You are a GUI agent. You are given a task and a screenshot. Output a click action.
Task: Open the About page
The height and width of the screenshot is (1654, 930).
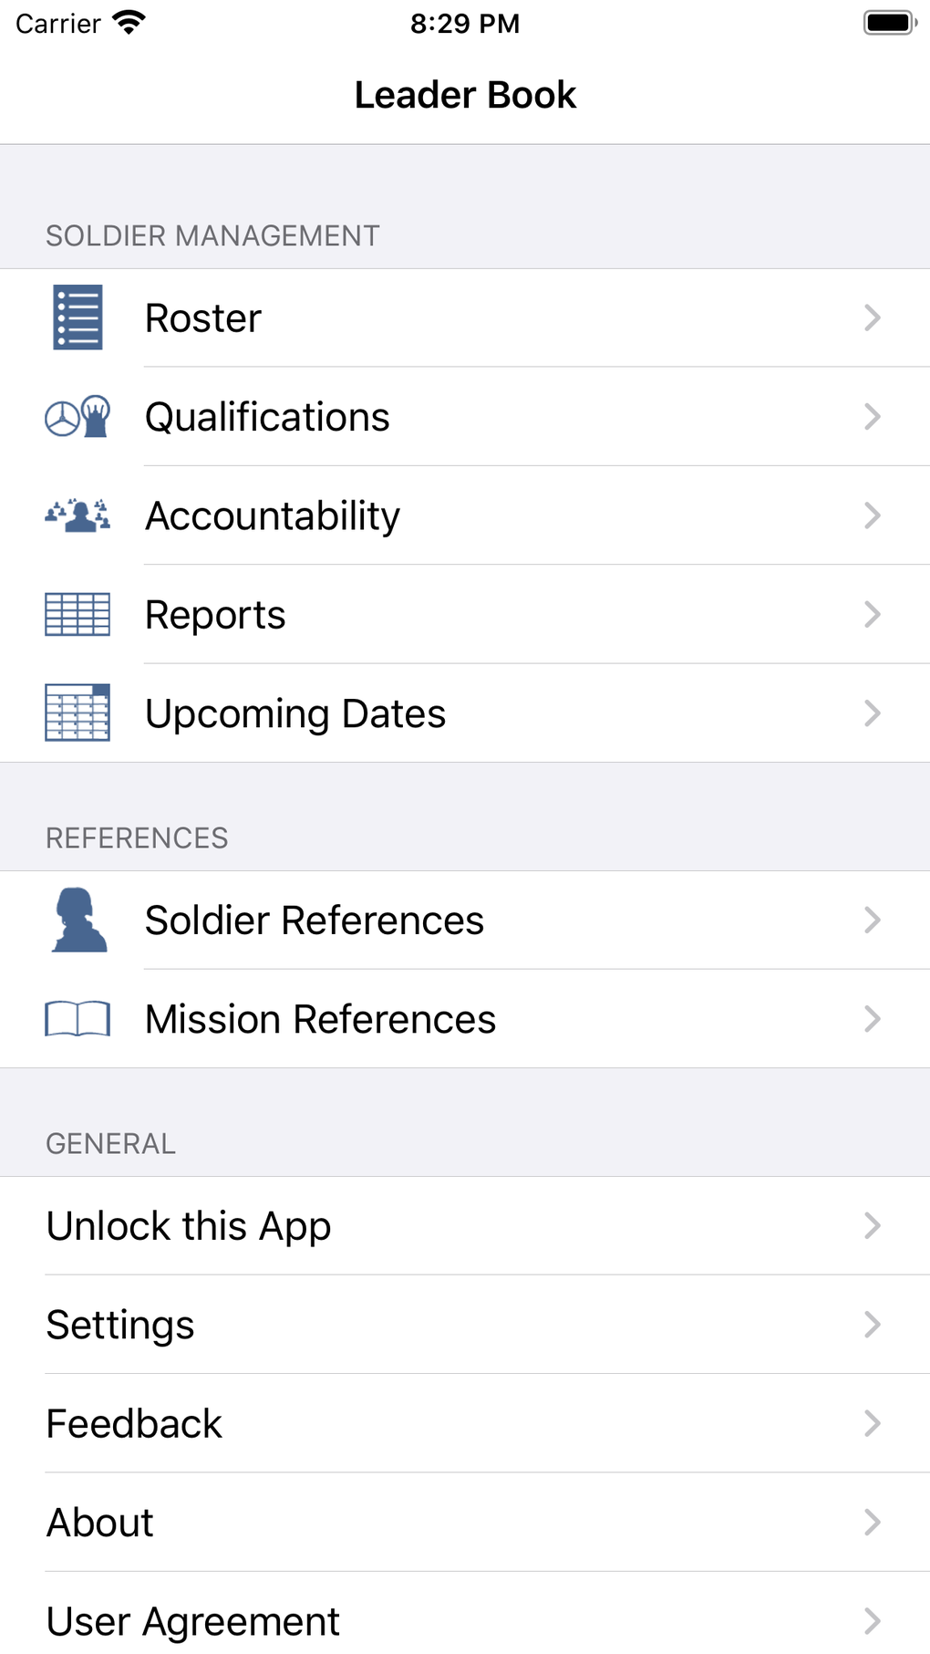pos(100,1522)
